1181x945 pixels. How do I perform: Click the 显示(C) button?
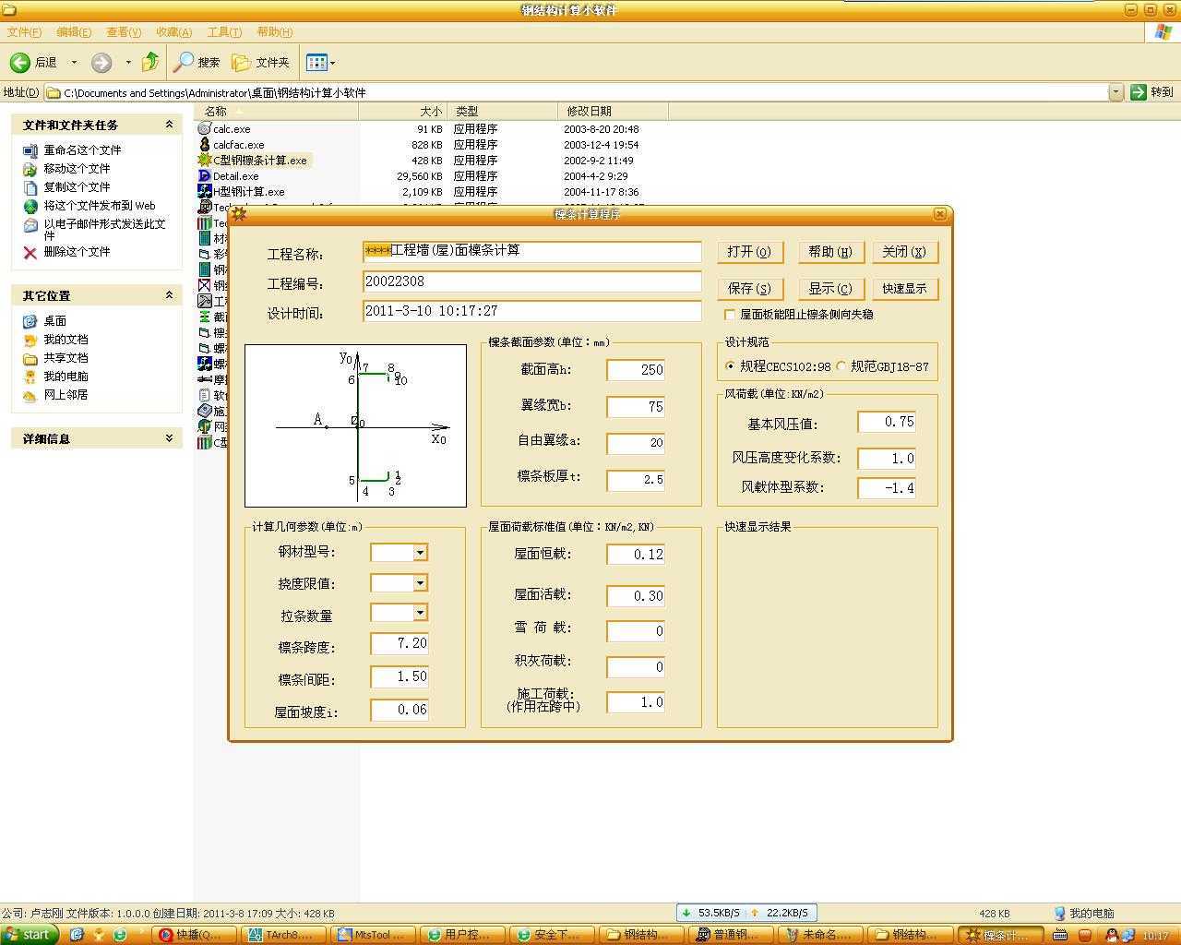pyautogui.click(x=830, y=289)
